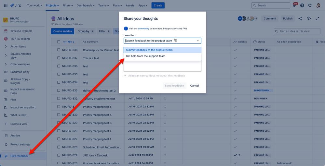Open Impact versus effort view
This screenshot has width=325, height=166.
23,107
